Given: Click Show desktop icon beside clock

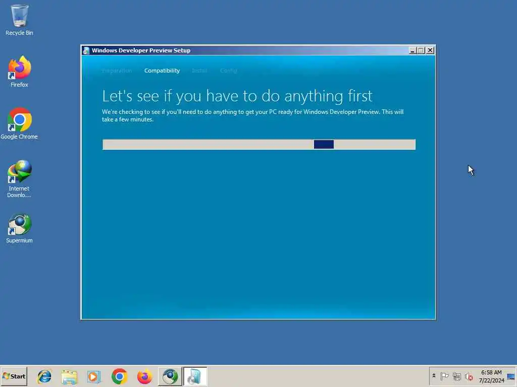Looking at the screenshot, I should pos(511,376).
